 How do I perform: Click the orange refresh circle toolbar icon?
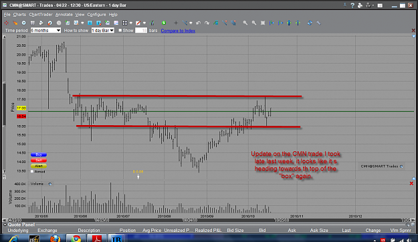coord(50,23)
